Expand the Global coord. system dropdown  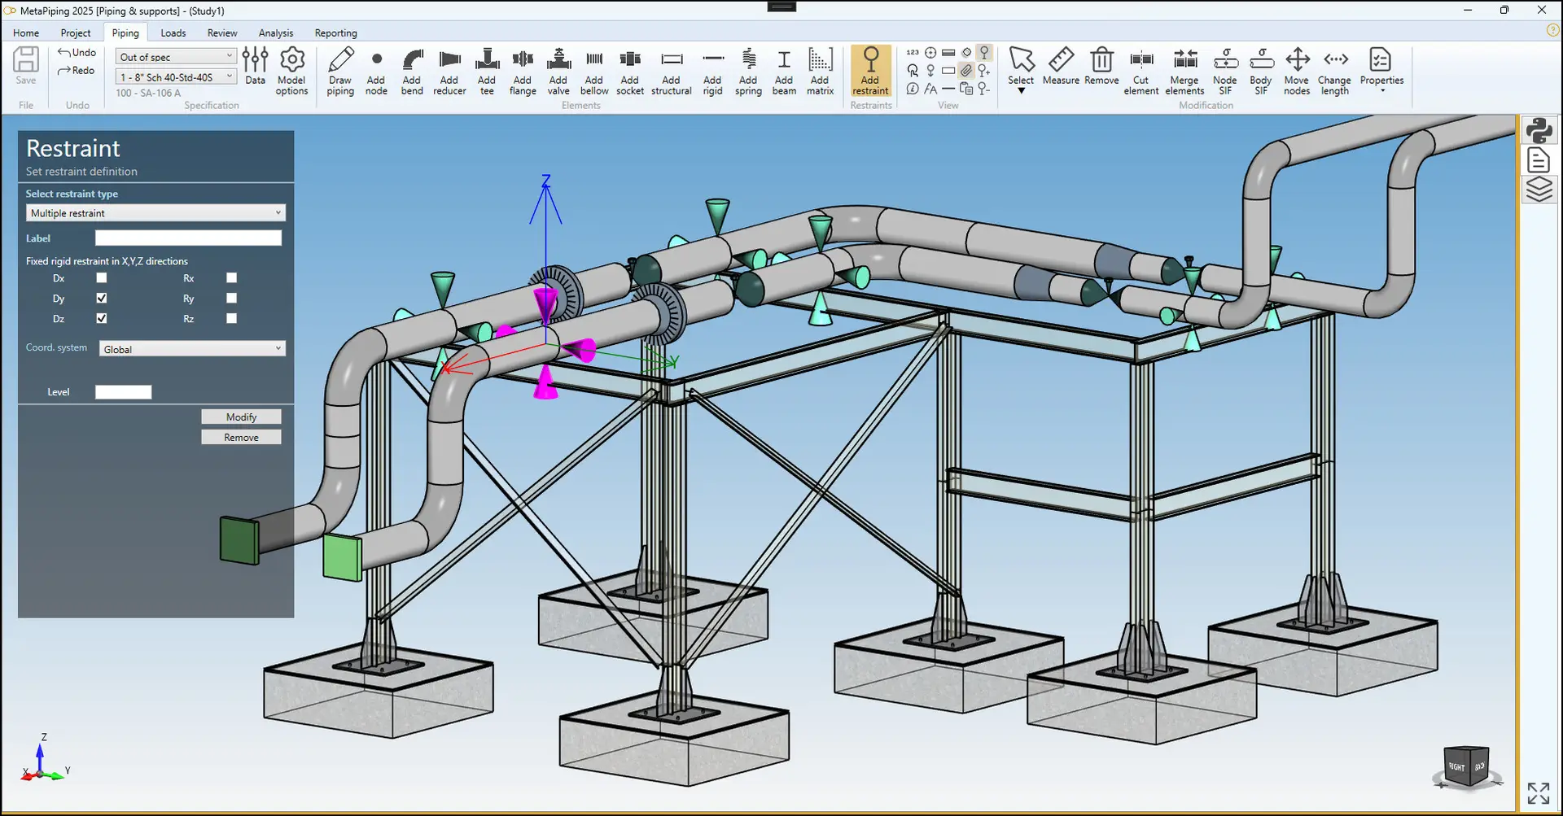pos(192,349)
